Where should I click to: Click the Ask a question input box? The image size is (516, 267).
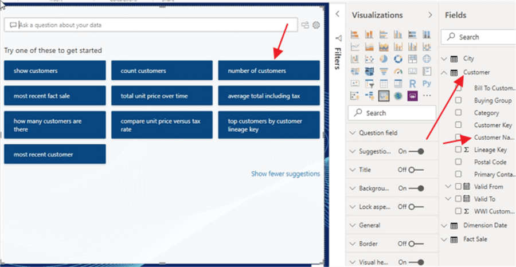click(x=151, y=25)
